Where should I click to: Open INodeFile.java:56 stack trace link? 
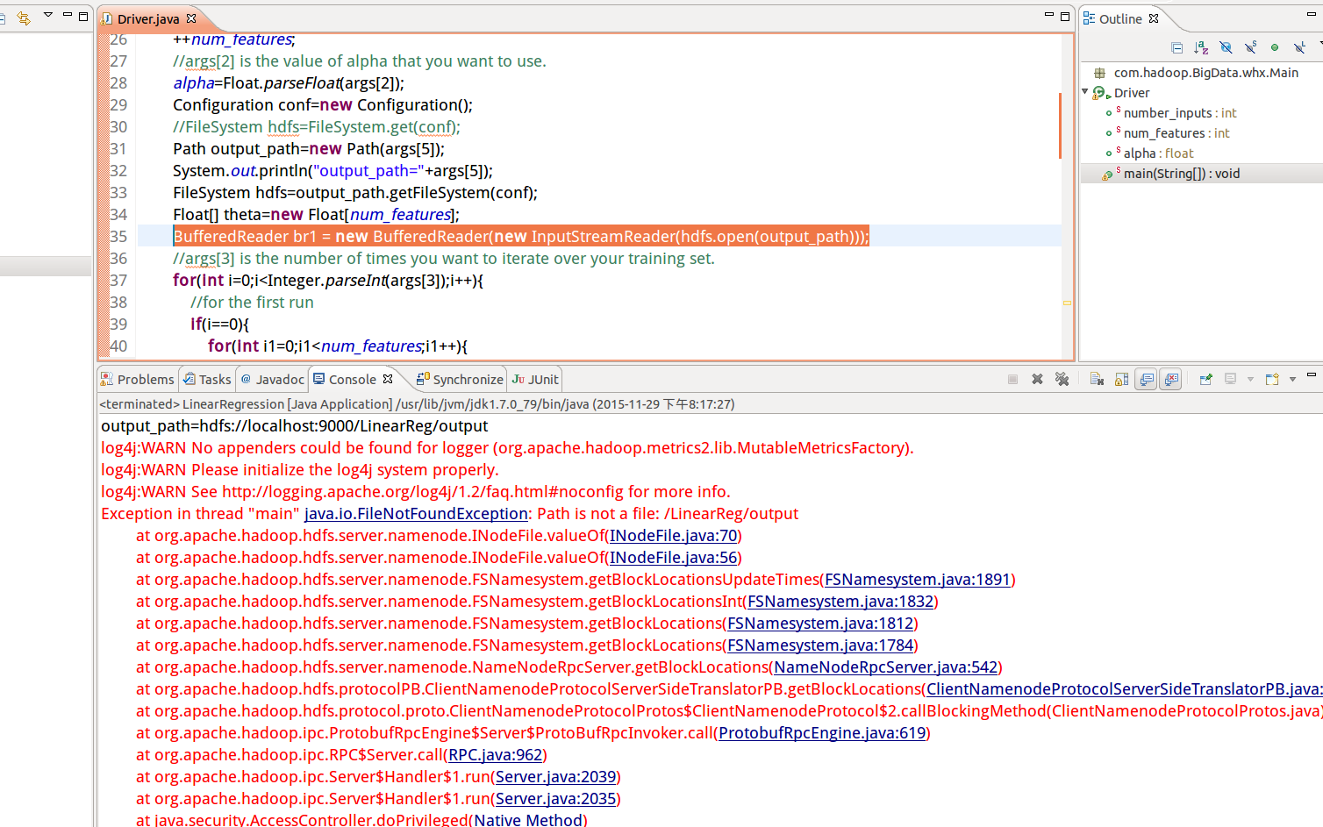point(674,558)
